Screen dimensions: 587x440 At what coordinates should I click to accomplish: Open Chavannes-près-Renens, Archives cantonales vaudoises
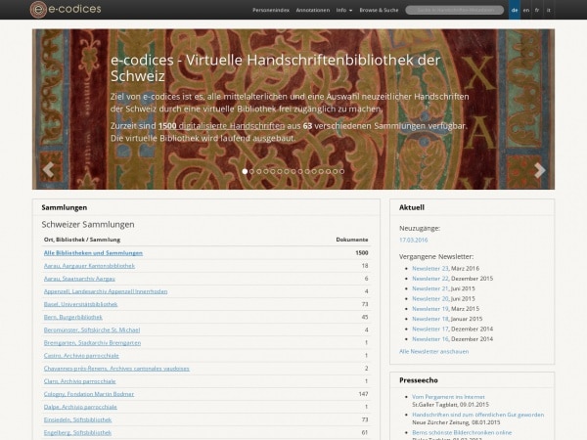click(x=116, y=369)
